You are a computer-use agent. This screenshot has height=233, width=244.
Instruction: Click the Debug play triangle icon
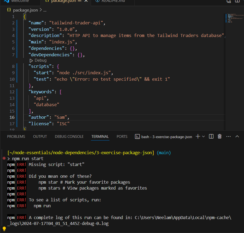pyautogui.click(x=31, y=61)
